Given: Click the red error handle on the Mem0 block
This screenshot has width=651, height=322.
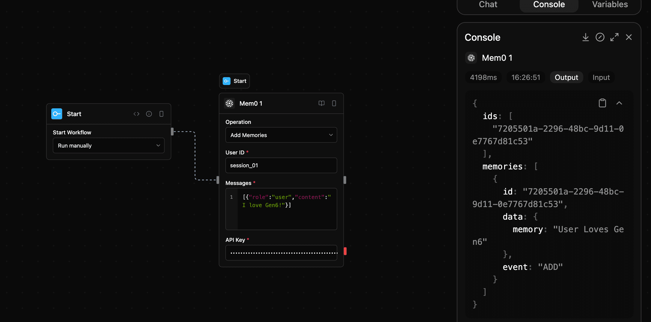Looking at the screenshot, I should (x=345, y=251).
